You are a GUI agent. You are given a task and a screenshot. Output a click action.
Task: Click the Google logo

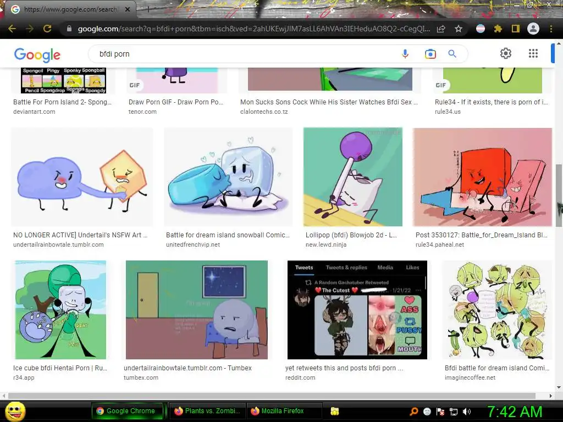(37, 54)
